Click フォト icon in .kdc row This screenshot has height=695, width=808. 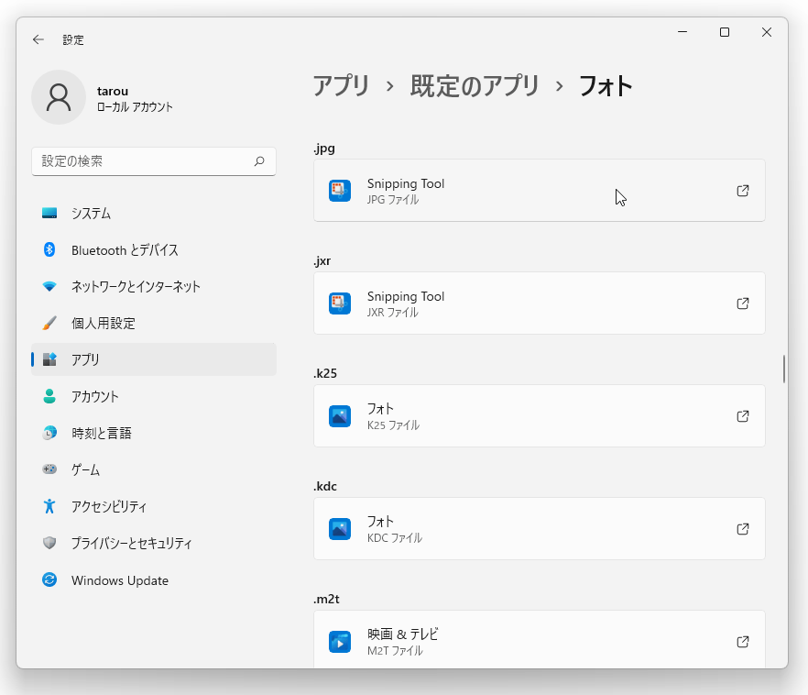click(x=340, y=529)
